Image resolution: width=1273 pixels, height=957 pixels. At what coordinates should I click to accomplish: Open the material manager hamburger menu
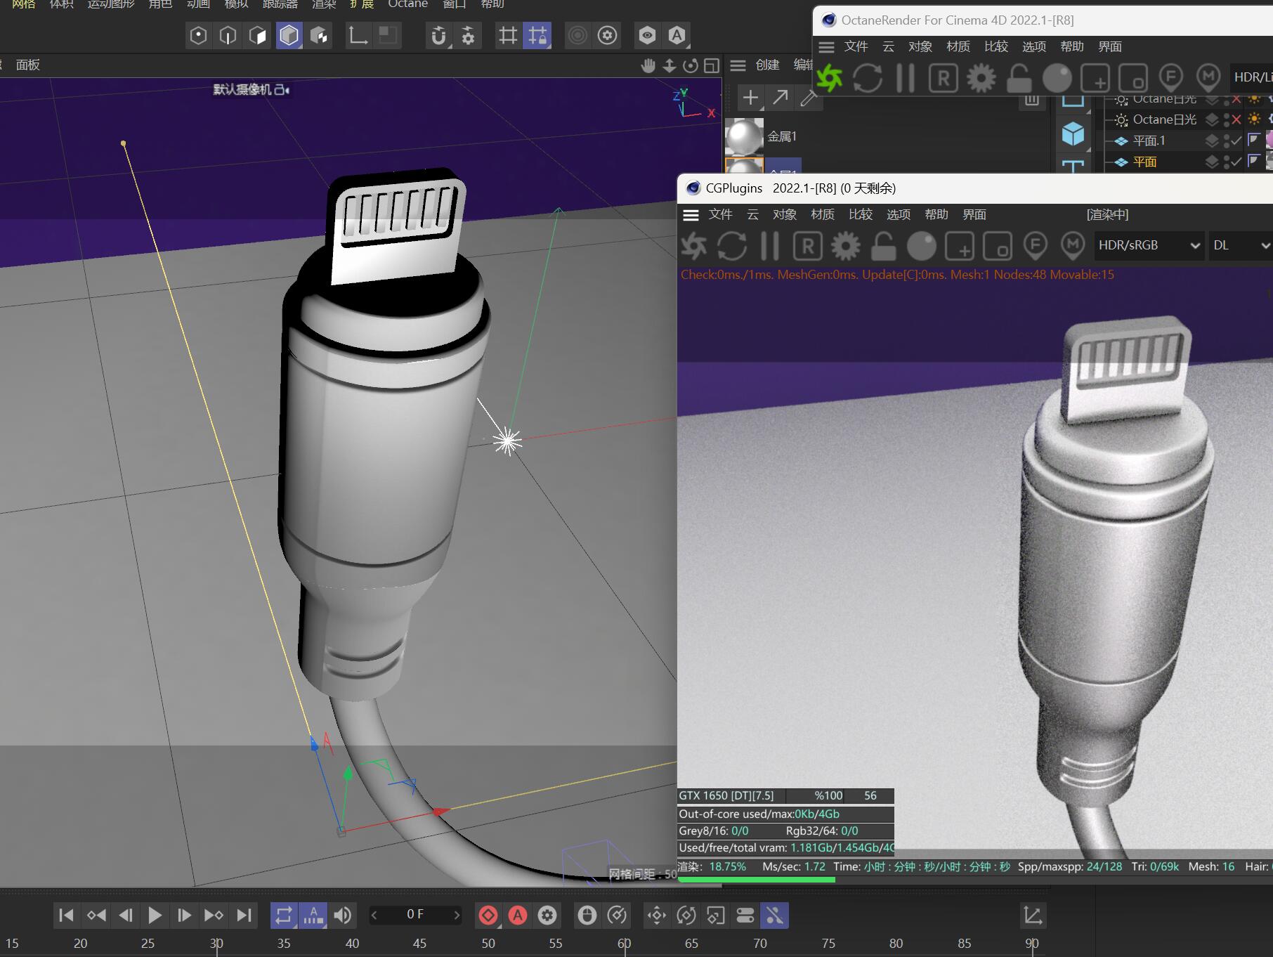(738, 65)
